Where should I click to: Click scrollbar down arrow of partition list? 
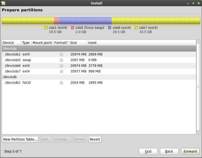tap(198, 132)
